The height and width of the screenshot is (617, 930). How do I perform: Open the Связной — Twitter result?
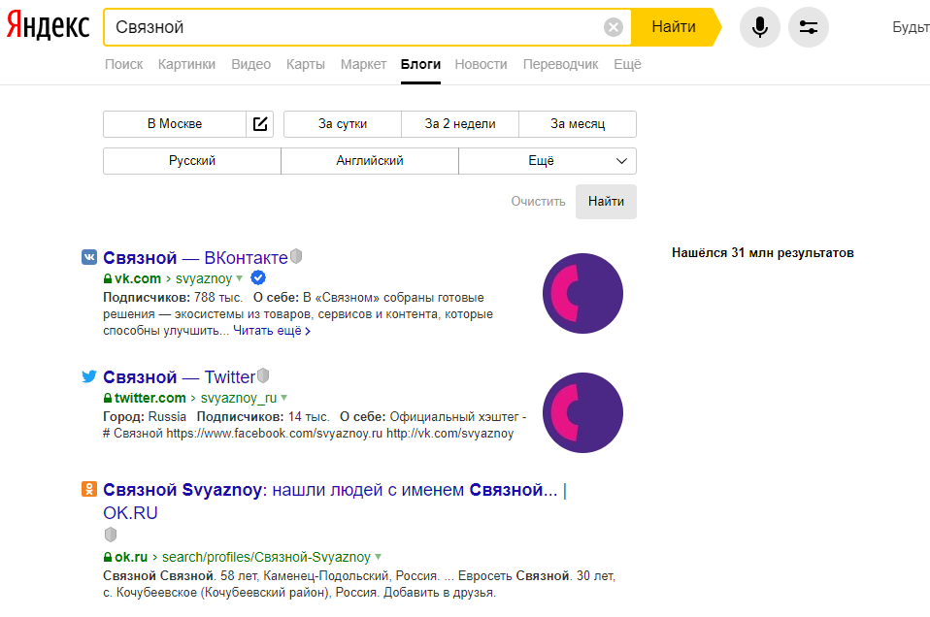(180, 377)
